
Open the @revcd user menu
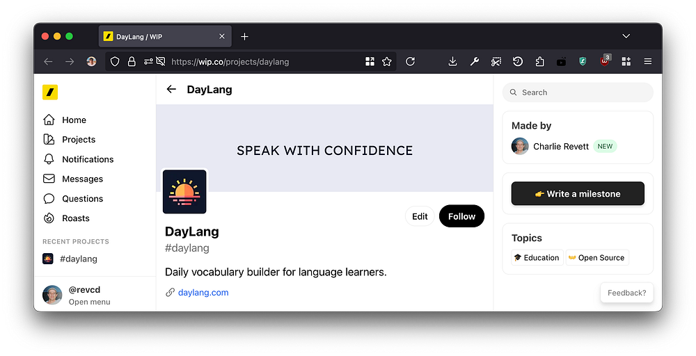[77, 296]
